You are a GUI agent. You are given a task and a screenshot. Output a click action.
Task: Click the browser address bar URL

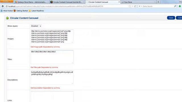(56, 6)
